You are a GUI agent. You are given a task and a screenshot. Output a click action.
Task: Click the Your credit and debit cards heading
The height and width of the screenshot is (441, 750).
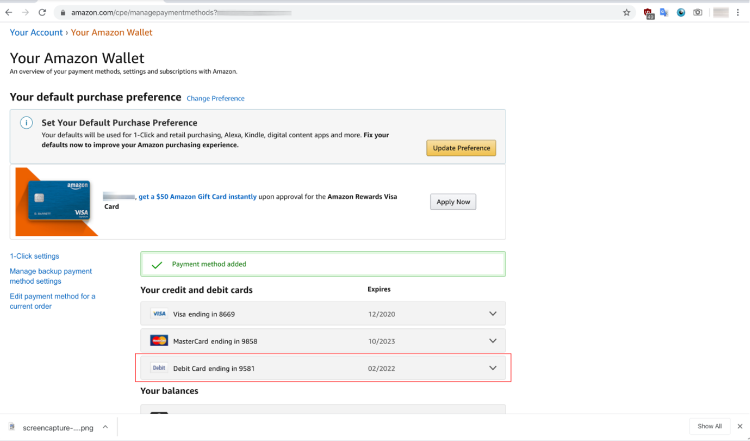(x=196, y=290)
